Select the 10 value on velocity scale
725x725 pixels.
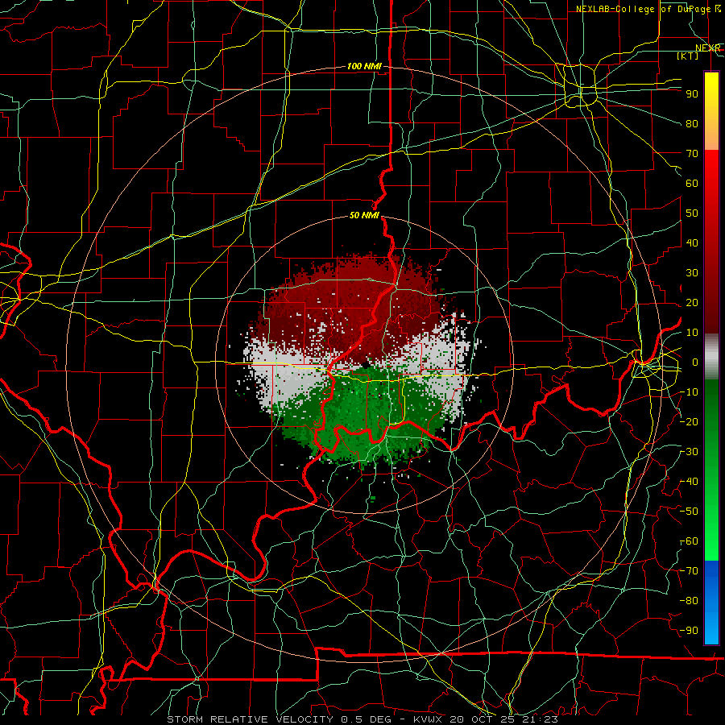692,332
